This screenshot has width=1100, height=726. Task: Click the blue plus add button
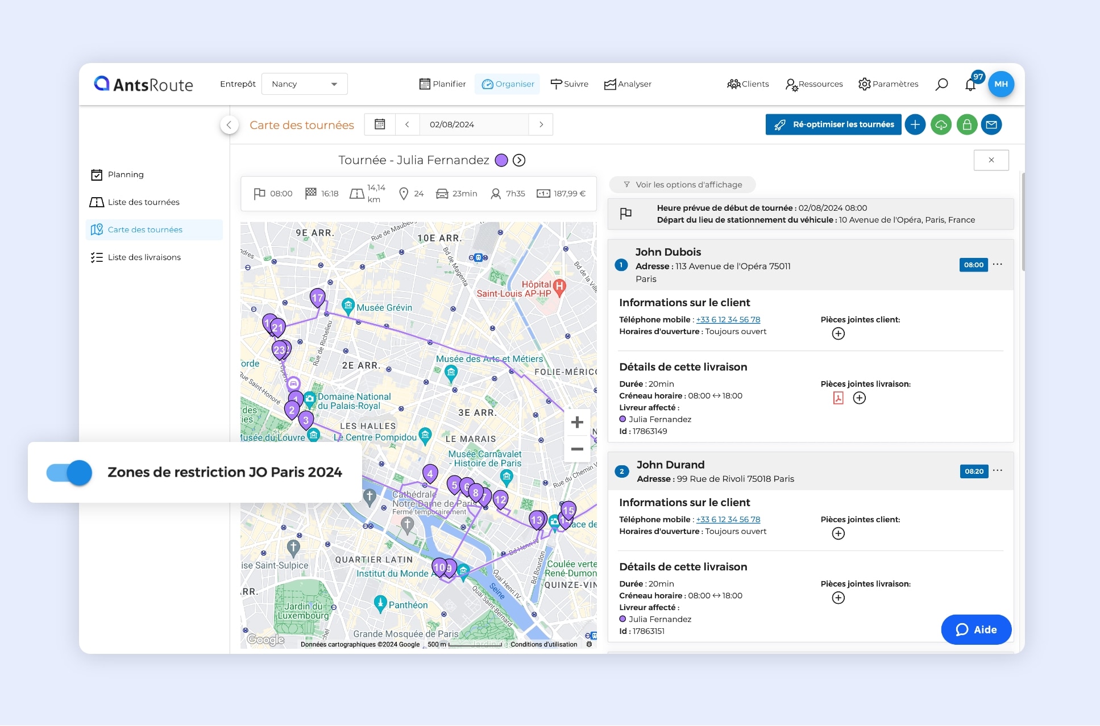[915, 124]
